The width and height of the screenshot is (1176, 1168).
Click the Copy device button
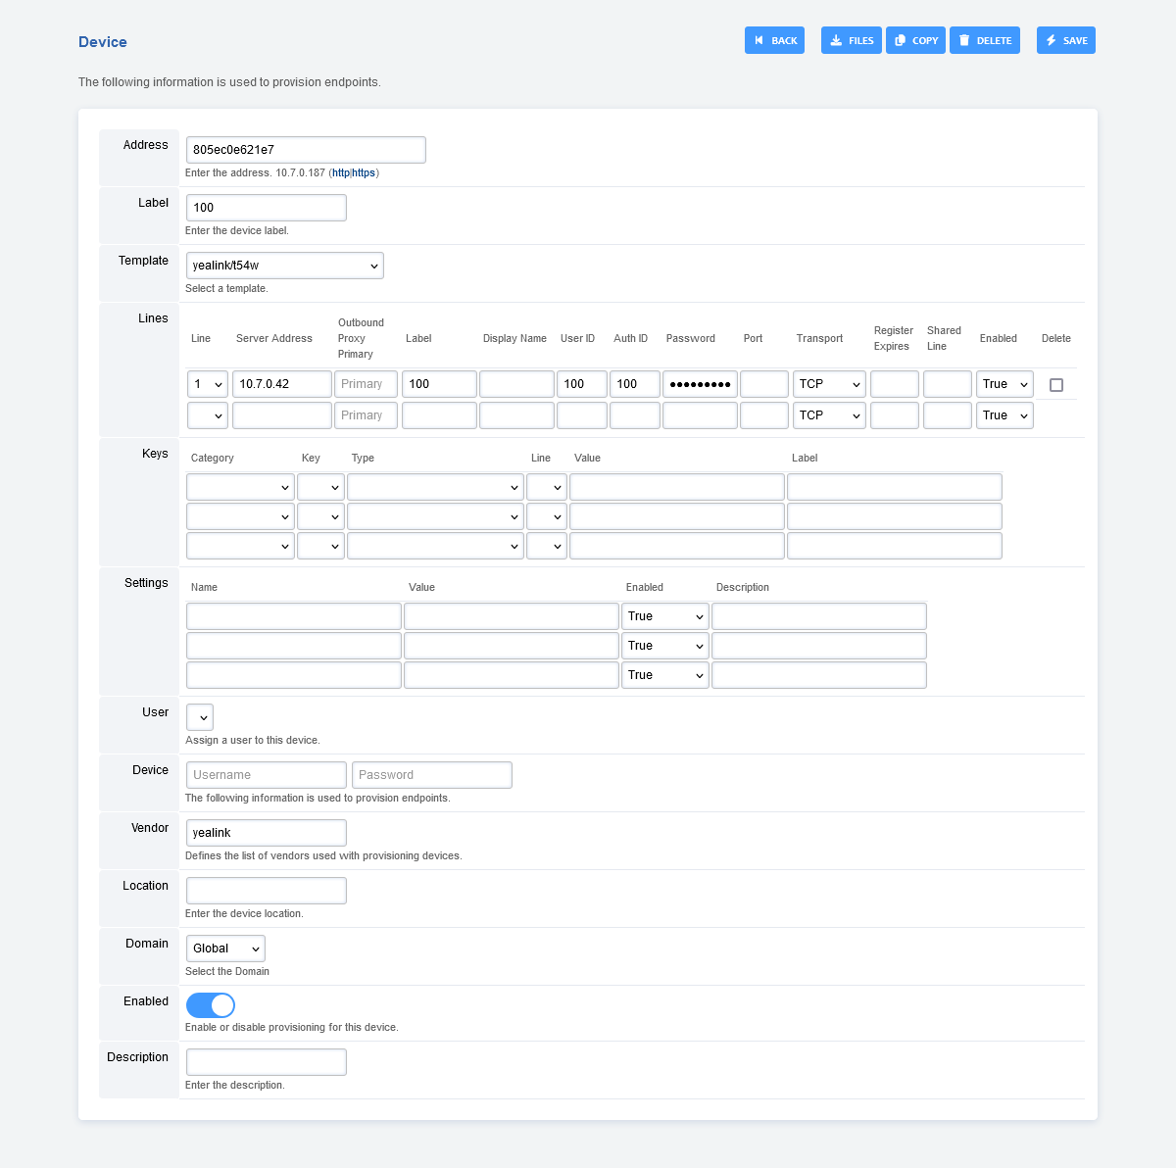[x=915, y=40]
